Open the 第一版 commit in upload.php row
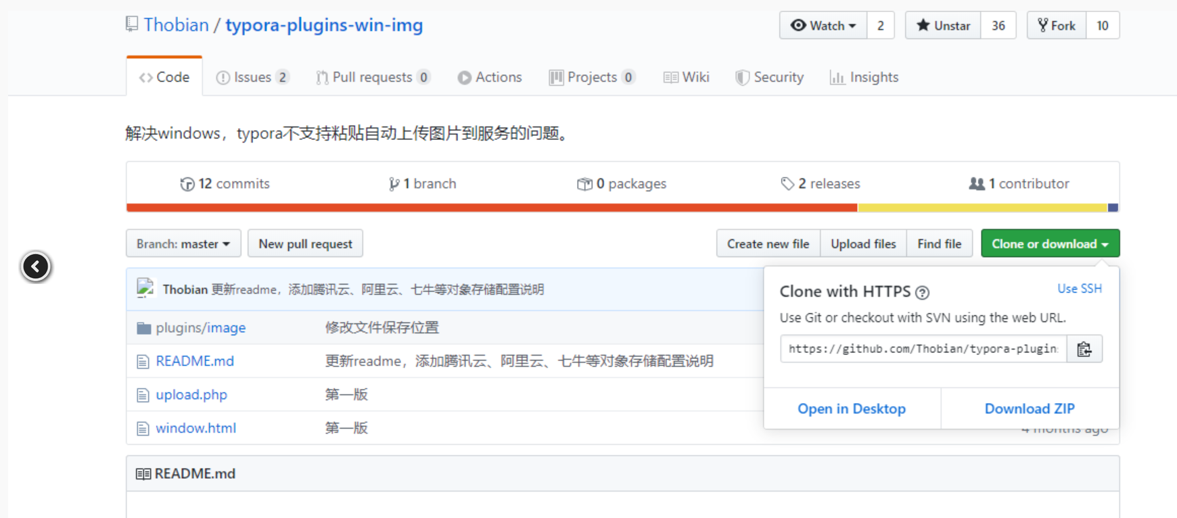This screenshot has height=518, width=1177. 346,394
